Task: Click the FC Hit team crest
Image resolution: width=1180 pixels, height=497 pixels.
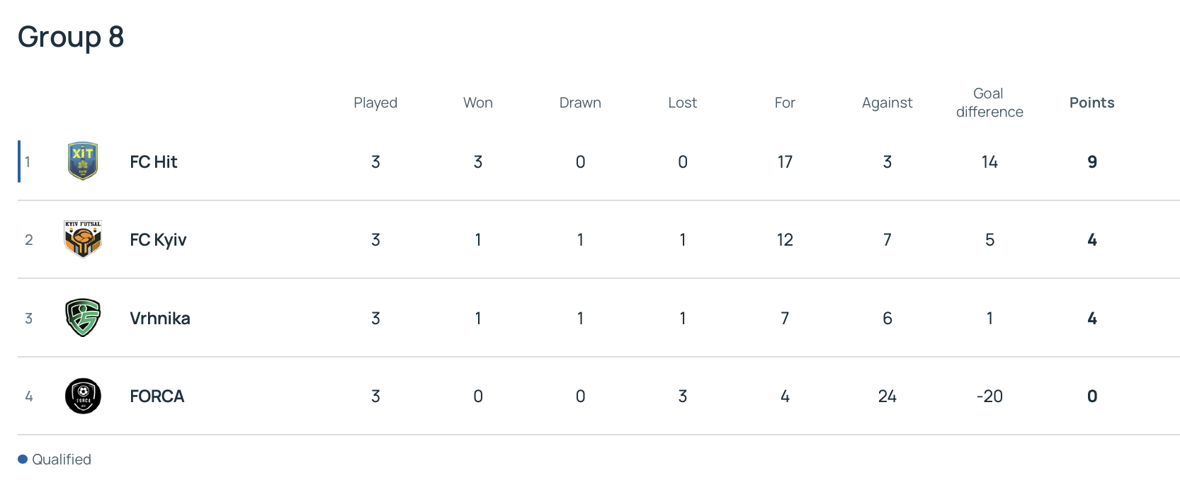Action: (x=83, y=161)
